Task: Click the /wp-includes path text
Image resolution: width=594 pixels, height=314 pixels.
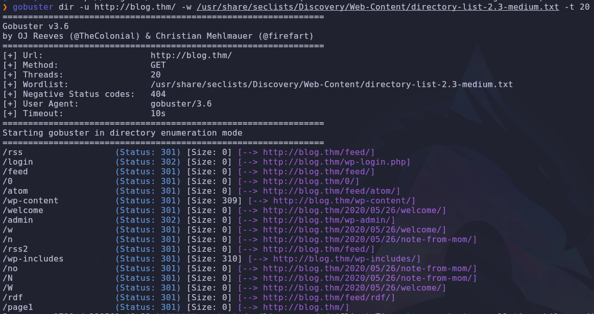Action: click(33, 259)
